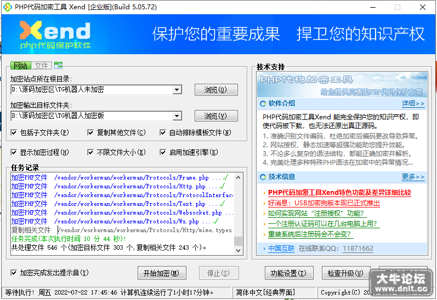The height and width of the screenshot is (300, 437).
Task: Click QQ number 11871662 link
Action: [358, 248]
